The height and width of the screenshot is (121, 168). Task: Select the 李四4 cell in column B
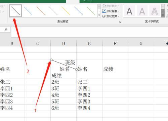pyautogui.click(x=12, y=108)
